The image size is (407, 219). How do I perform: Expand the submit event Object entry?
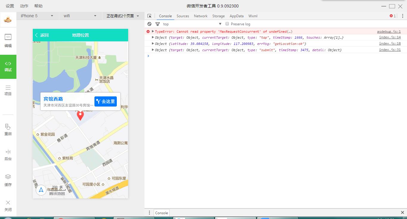[153, 50]
